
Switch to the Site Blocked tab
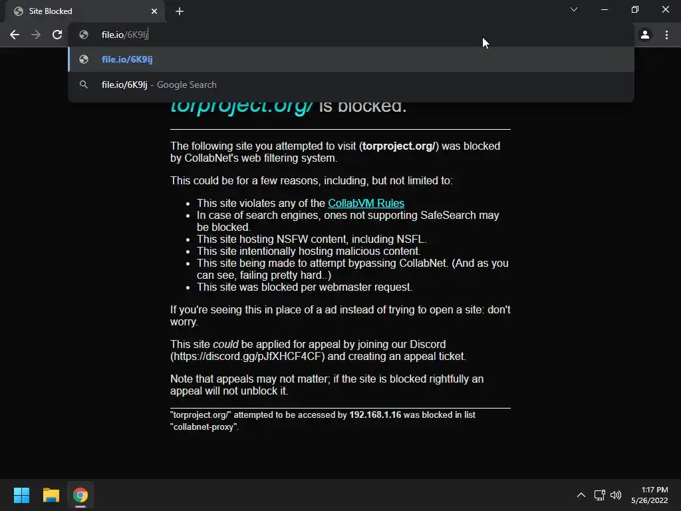(85, 11)
